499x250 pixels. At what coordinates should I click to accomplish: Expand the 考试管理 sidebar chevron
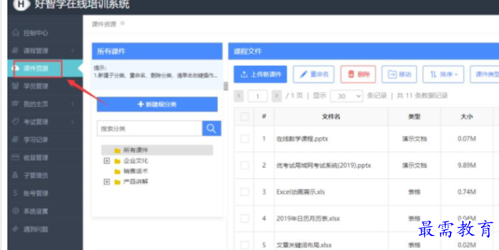pyautogui.click(x=73, y=122)
